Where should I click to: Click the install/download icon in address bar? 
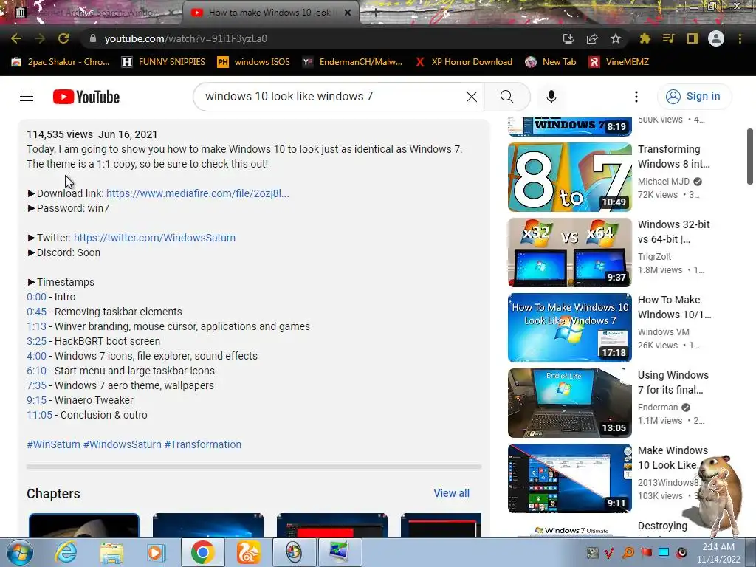click(x=568, y=38)
